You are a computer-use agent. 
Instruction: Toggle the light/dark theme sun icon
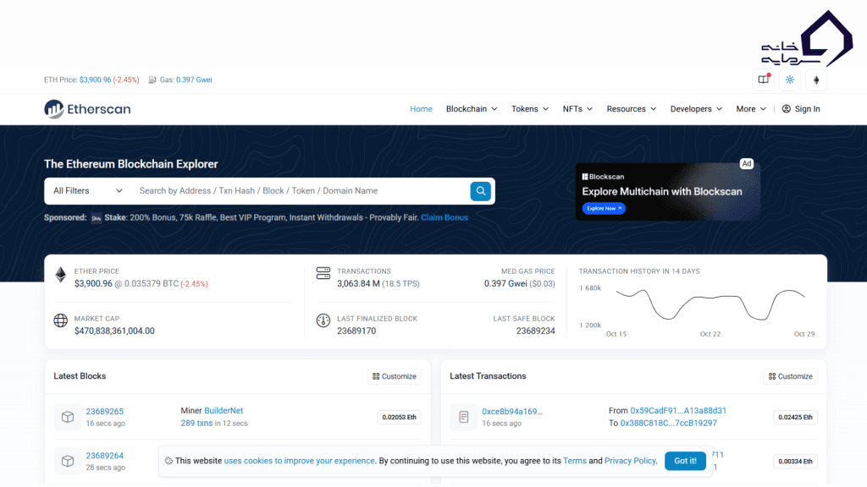click(x=789, y=79)
